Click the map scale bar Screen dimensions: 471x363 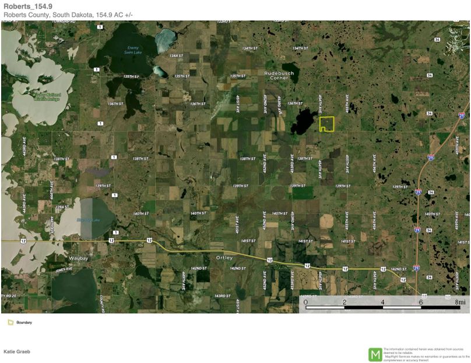(382, 307)
